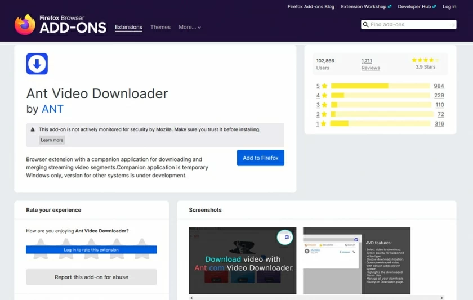The image size is (473, 300).
Task: Click the search magnifier icon
Action: pyautogui.click(x=365, y=24)
